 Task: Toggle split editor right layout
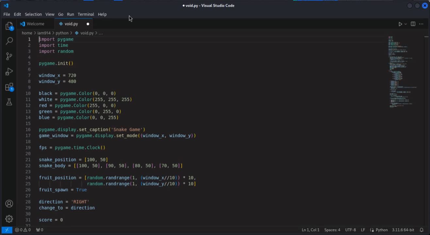pyautogui.click(x=413, y=24)
